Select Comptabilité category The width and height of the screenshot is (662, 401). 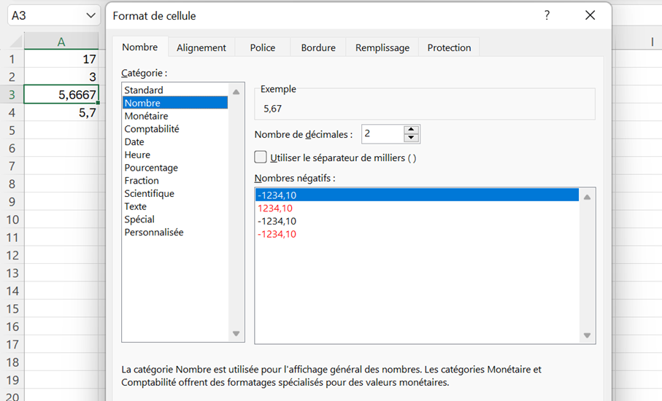(175, 128)
